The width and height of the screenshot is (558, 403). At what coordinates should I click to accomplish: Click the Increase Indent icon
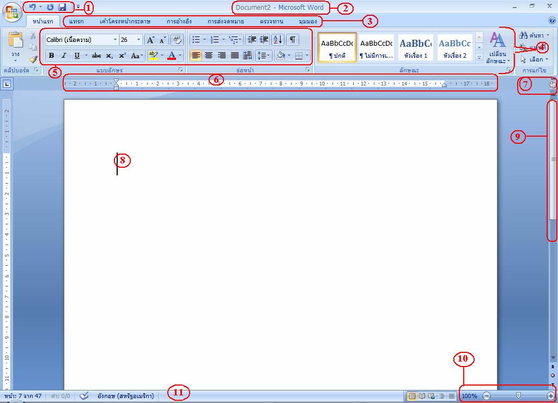click(x=264, y=40)
